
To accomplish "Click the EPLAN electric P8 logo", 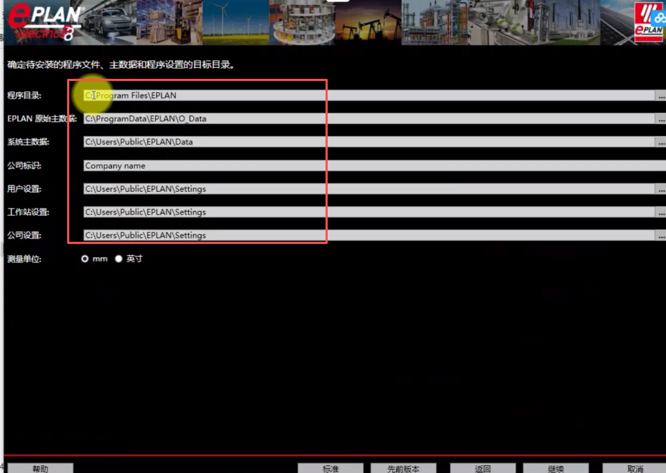I will point(44,21).
